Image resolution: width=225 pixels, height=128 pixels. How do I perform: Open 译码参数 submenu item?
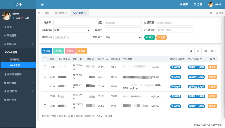click(18, 59)
